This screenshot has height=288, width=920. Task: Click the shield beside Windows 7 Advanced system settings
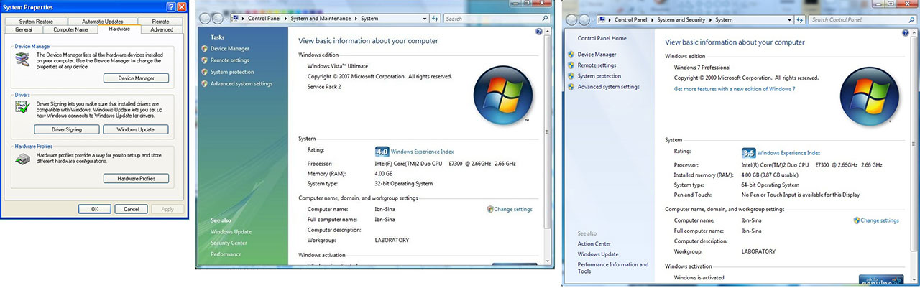point(571,87)
